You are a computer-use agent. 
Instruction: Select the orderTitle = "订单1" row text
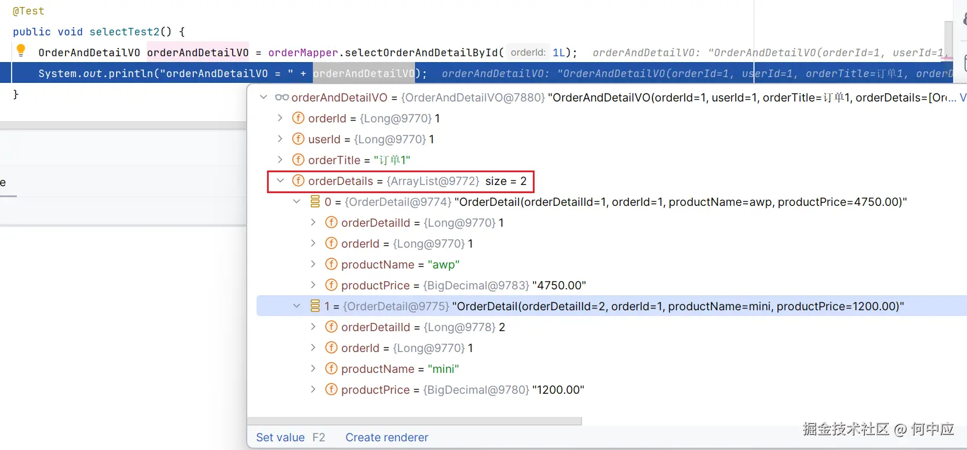point(359,160)
